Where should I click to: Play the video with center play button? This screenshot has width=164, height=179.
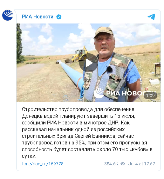click(x=88, y=63)
